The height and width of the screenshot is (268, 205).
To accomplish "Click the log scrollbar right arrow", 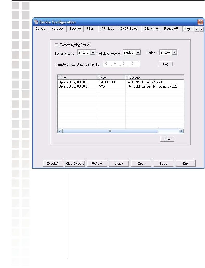I will [181, 131].
